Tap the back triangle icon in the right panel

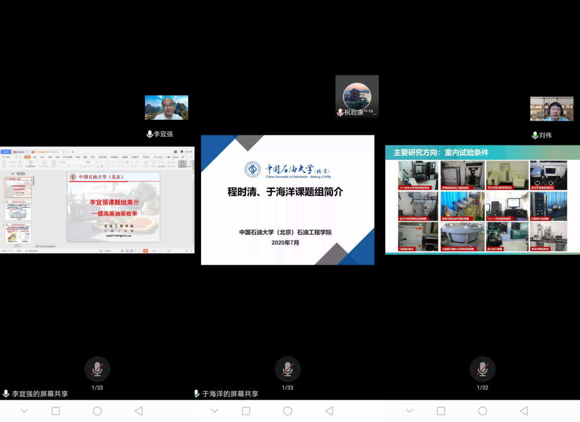click(x=524, y=411)
